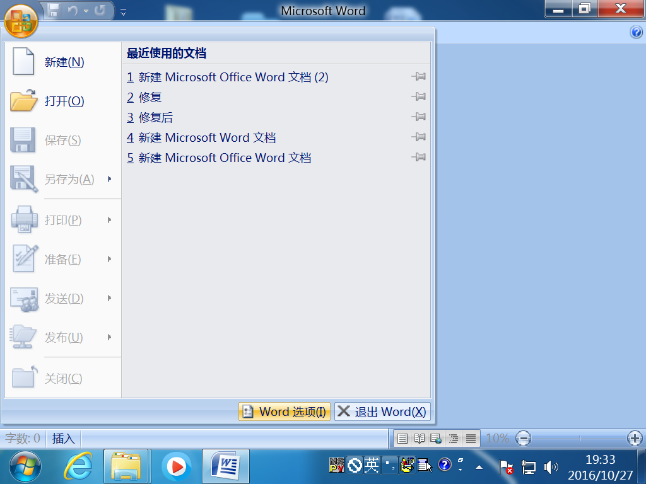Open recent document 4 新建 Microsoft Word 文档
The height and width of the screenshot is (484, 646).
[x=201, y=137]
